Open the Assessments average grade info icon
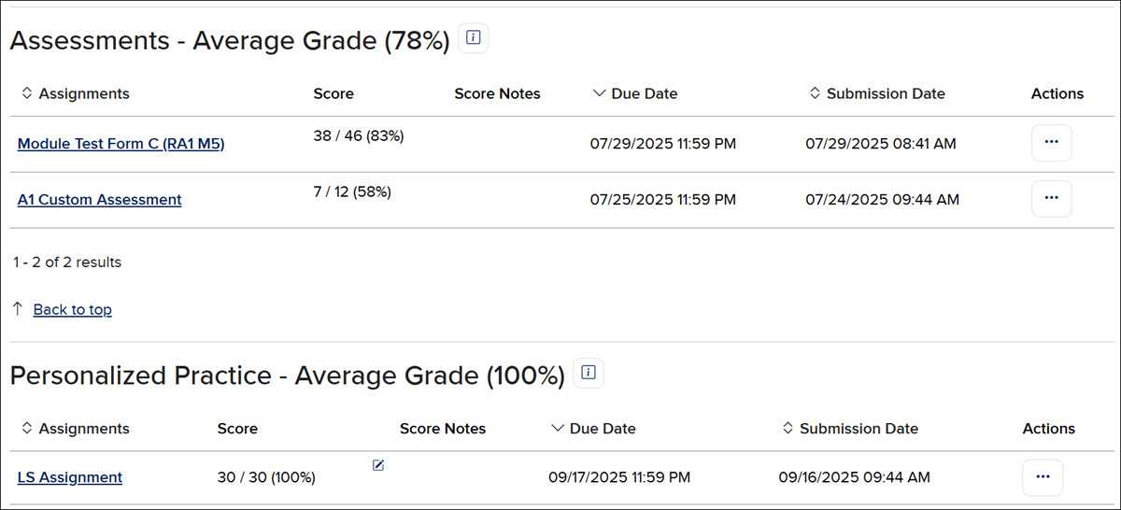Screen dimensions: 1121x510 point(474,38)
